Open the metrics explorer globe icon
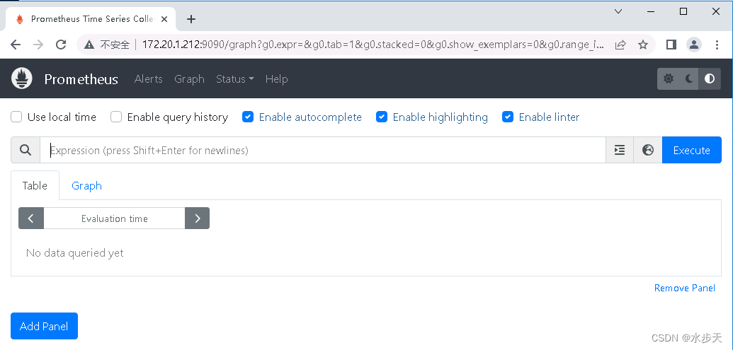This screenshot has width=733, height=350. coord(648,151)
